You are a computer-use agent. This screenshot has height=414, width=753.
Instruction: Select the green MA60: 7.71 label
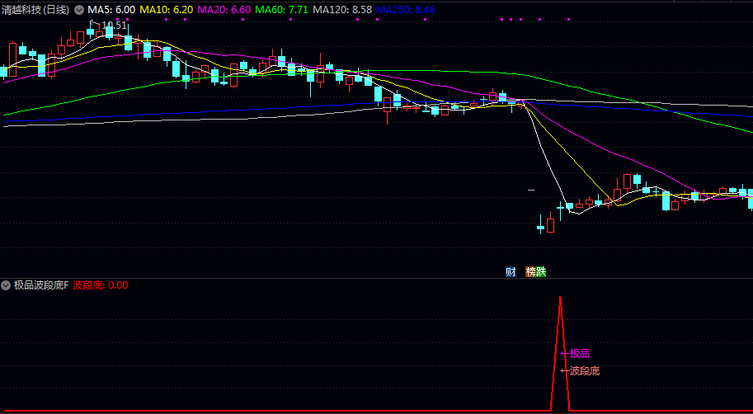(281, 10)
